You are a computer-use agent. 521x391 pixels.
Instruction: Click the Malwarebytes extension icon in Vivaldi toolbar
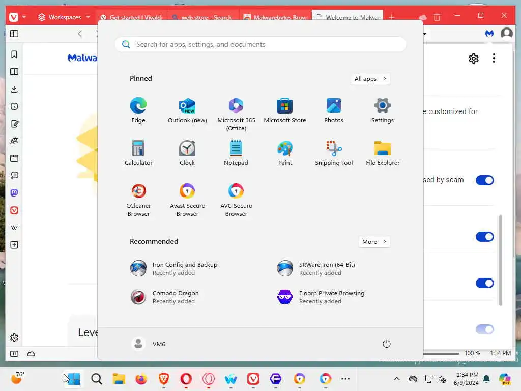[489, 33]
